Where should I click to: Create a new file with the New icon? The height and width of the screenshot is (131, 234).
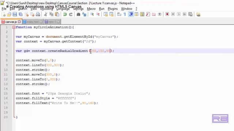[3, 14]
